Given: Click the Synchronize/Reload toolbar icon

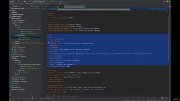Looking at the screenshot, I should coord(15,1).
